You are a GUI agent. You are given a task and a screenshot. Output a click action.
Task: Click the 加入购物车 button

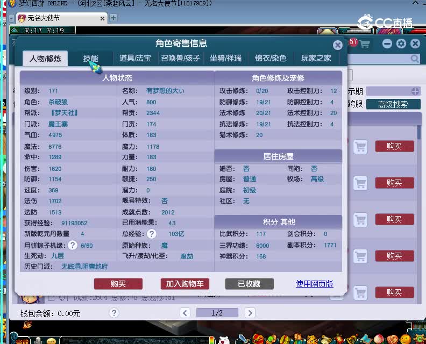pos(184,284)
